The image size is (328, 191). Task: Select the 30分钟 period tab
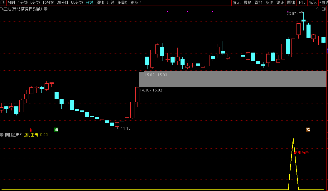[63, 2]
